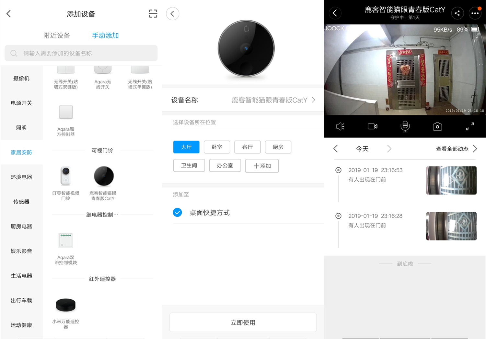Activate the microphone for two-way talk
Viewport: 486px width, 339px height.
(405, 126)
